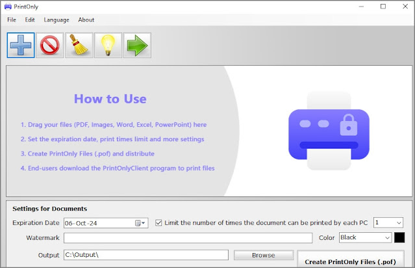Screen dimensions: 415x268
Task: Click the yellow light bulb tips icon
Action: [x=108, y=45]
